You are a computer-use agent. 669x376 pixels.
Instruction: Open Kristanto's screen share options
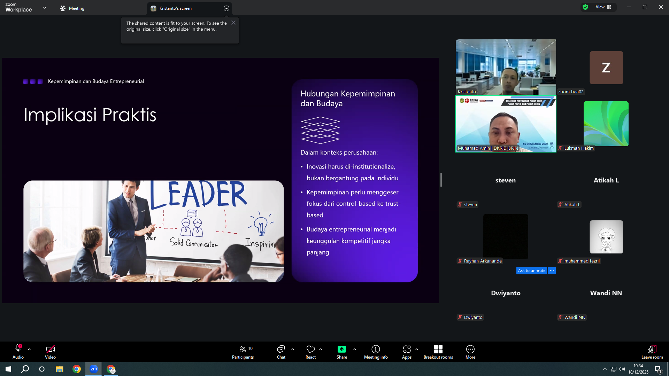226,8
